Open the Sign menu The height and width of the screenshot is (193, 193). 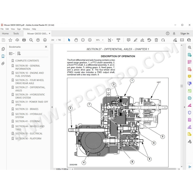pyautogui.click(x=19, y=29)
